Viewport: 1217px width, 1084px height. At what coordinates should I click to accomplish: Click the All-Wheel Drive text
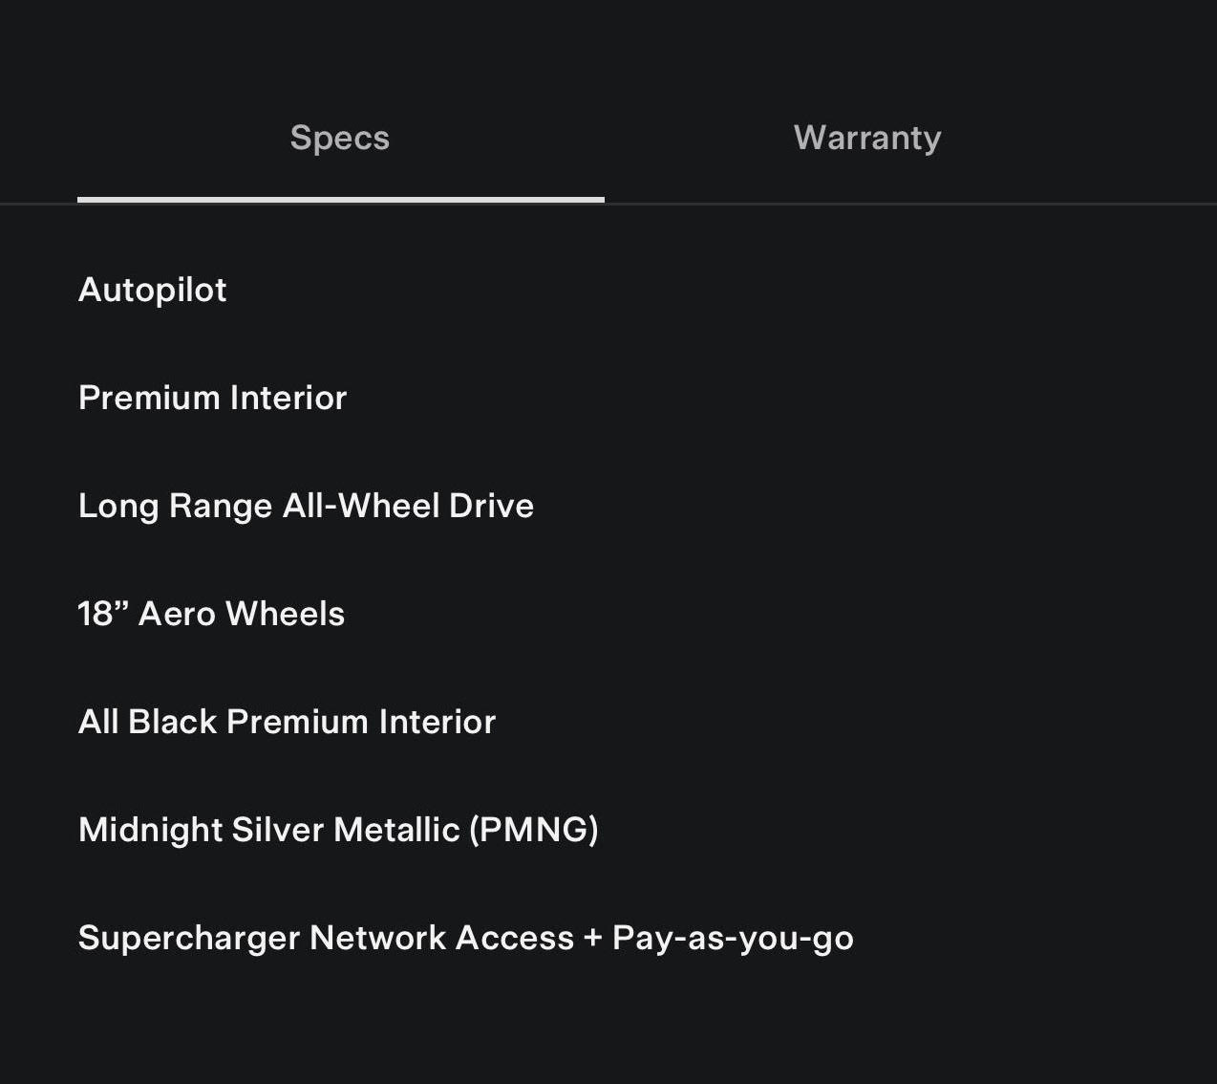(x=408, y=506)
